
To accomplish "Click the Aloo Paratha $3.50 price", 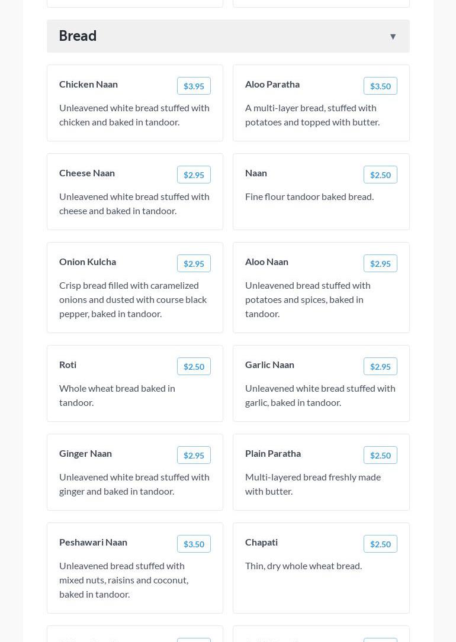I will click(380, 86).
